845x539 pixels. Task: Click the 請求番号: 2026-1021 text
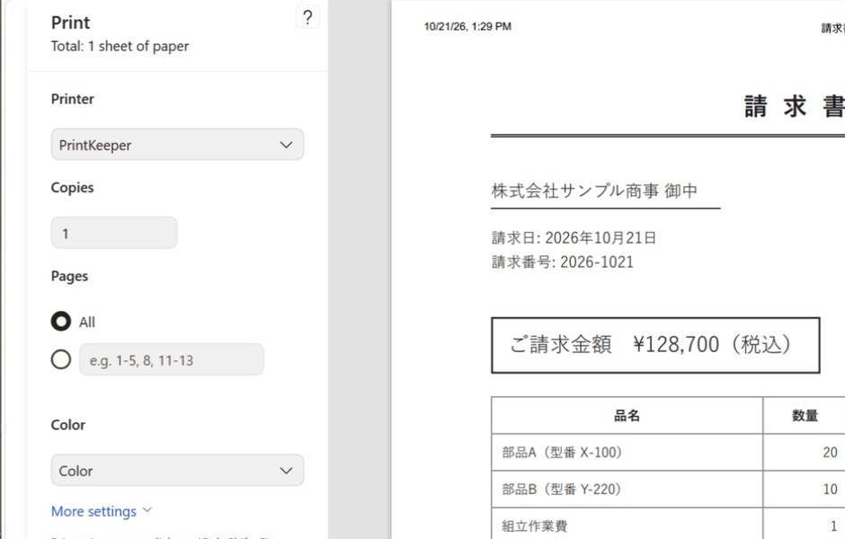pyautogui.click(x=562, y=261)
